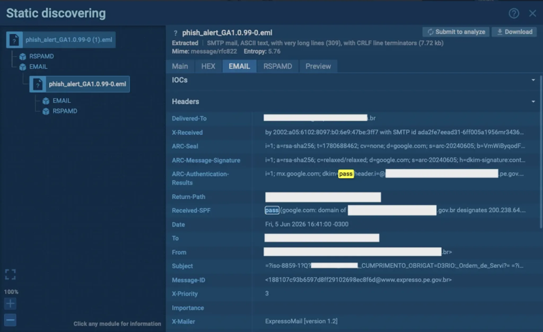Click the Message-ID header value
The height and width of the screenshot is (332, 543).
tap(358, 280)
